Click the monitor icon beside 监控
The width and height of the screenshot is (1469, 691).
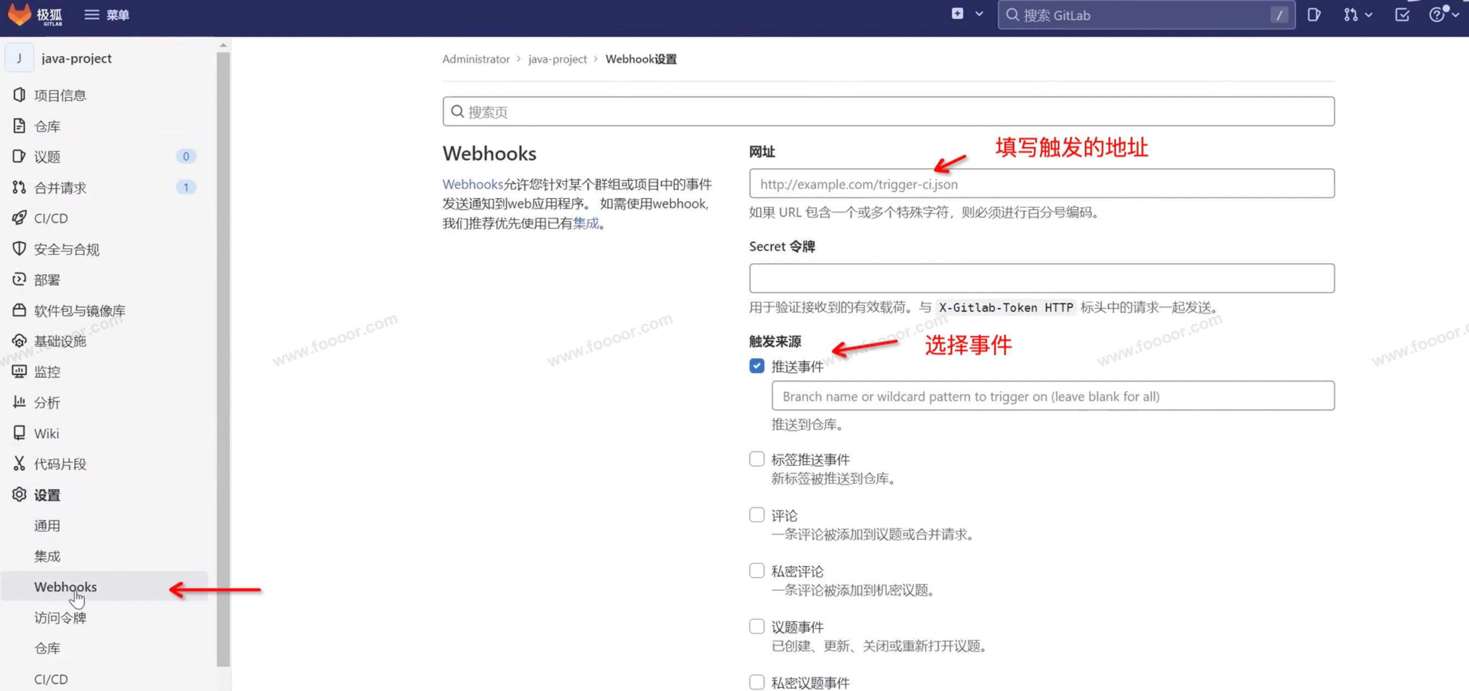click(19, 371)
